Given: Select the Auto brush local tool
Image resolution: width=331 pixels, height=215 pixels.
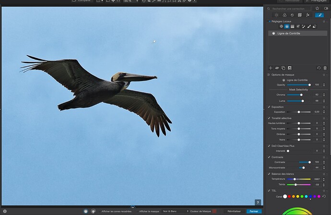Looking at the screenshot, I should (x=303, y=26).
